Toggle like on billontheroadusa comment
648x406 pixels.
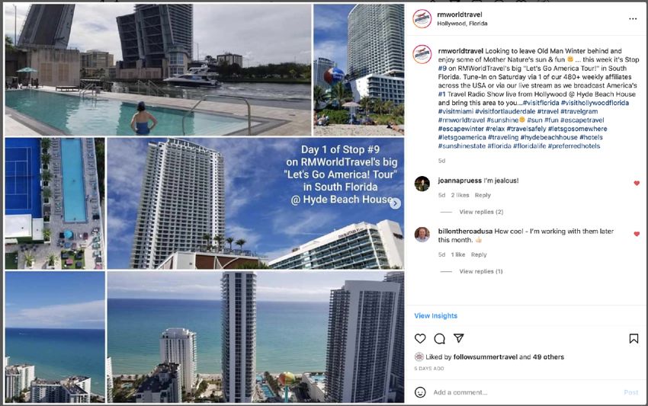637,234
